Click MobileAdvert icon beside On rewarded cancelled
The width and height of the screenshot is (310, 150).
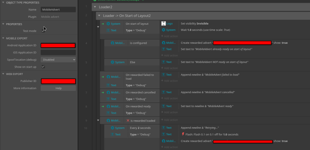pyautogui.click(x=108, y=92)
